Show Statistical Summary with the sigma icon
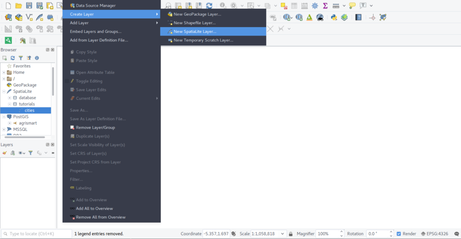461x239 pixels. tap(325, 5)
